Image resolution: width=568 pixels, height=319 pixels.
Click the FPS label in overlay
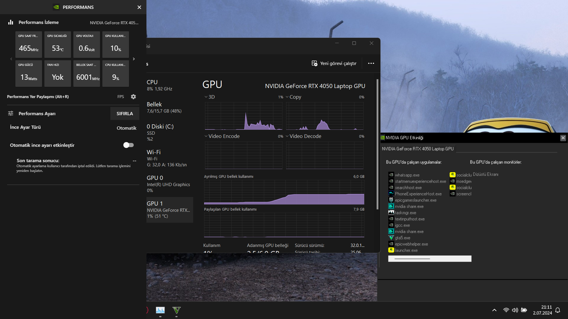click(120, 97)
